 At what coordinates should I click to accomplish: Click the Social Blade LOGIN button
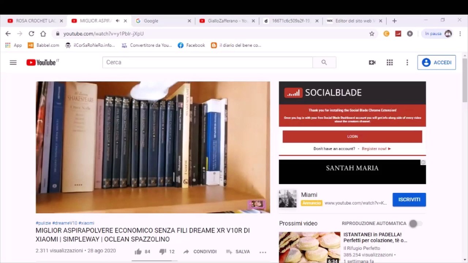tap(352, 137)
